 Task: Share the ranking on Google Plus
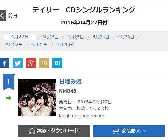pos(31,63)
